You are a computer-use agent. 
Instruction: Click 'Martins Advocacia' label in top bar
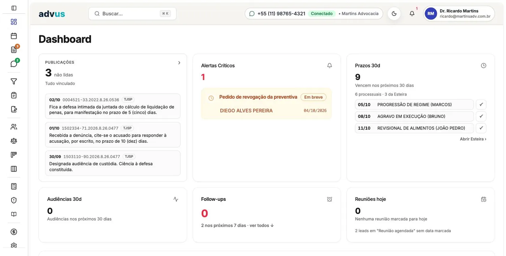[360, 14]
